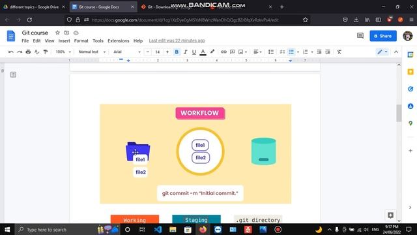This screenshot has width=417, height=235.
Task: Open the Normal text style dropdown
Action: coord(92,52)
